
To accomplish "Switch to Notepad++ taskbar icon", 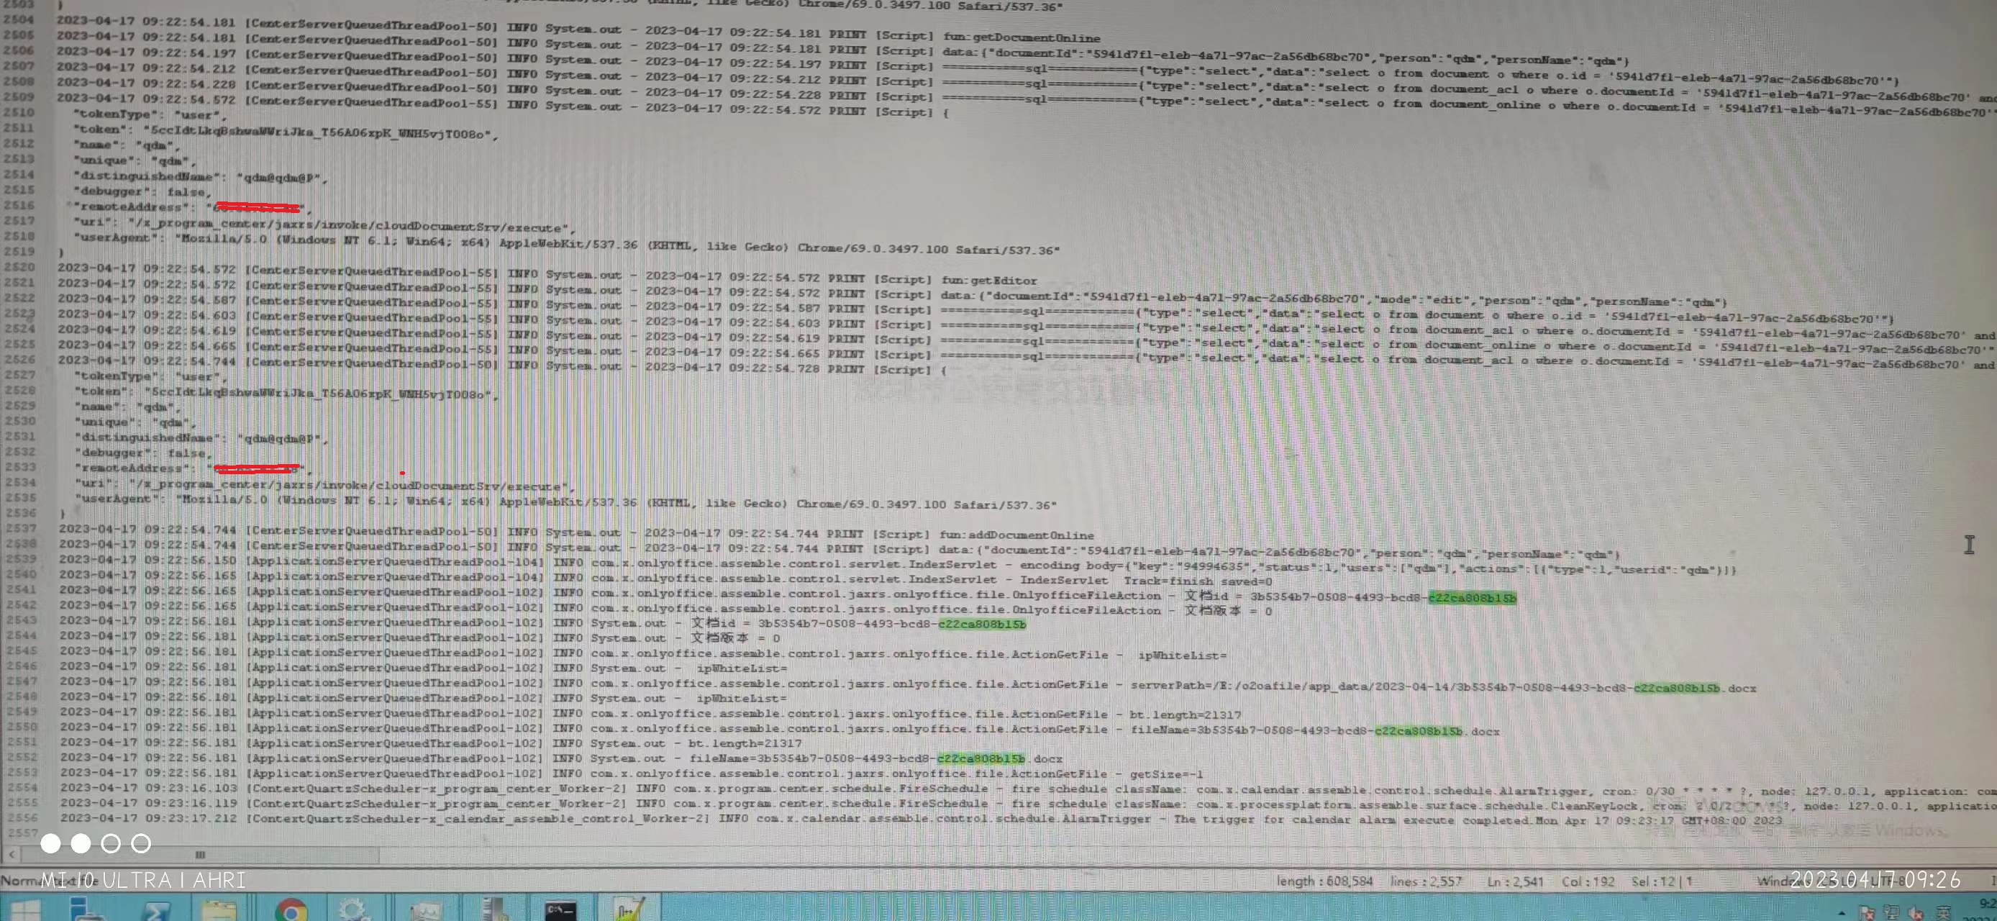I will (628, 910).
